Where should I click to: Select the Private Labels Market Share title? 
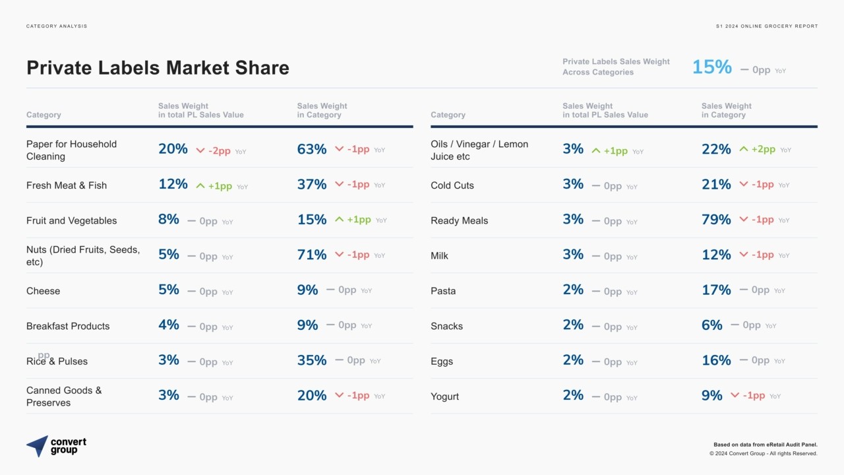pos(158,68)
